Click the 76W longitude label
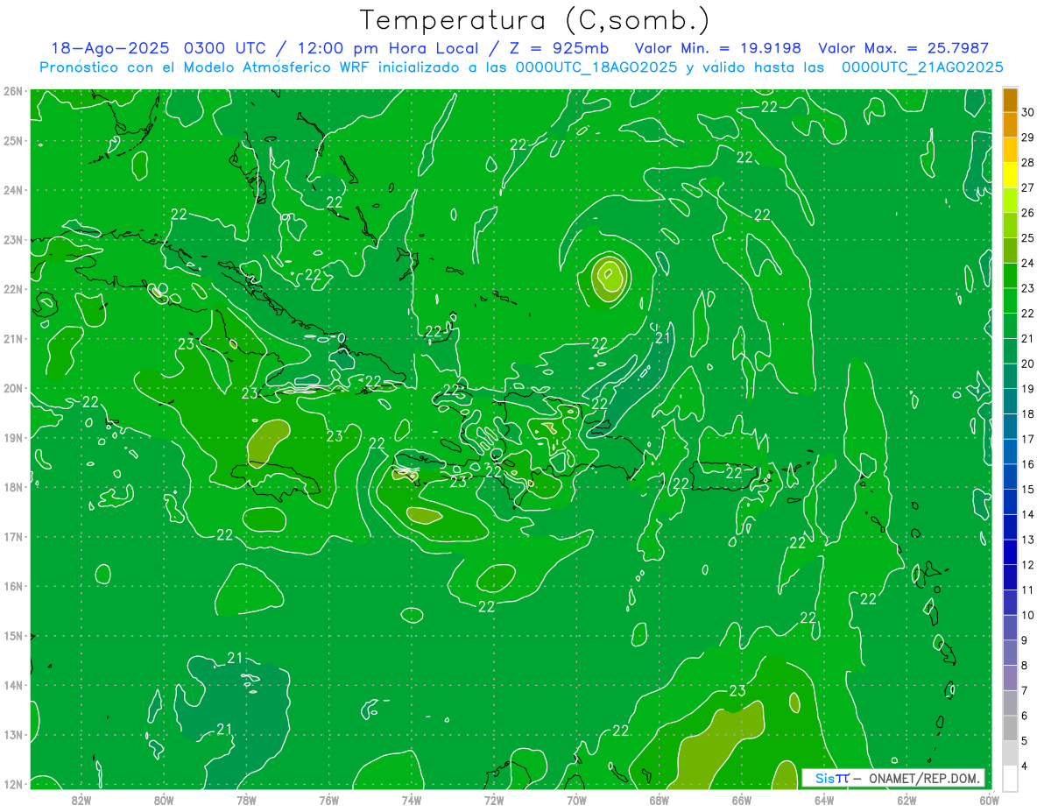Viewport: 1051px width, 812px height. click(x=328, y=800)
